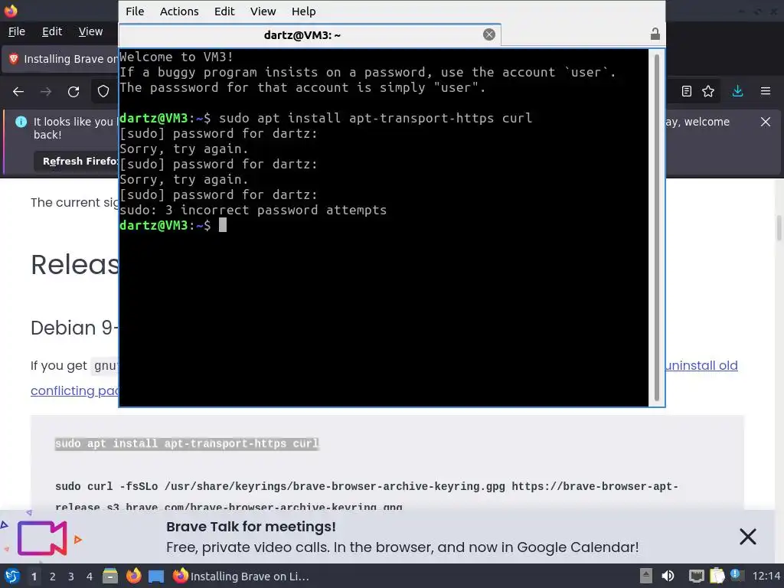Viewport: 784px width, 588px height.
Task: Open the terminal Edit menu
Action: pyautogui.click(x=224, y=11)
